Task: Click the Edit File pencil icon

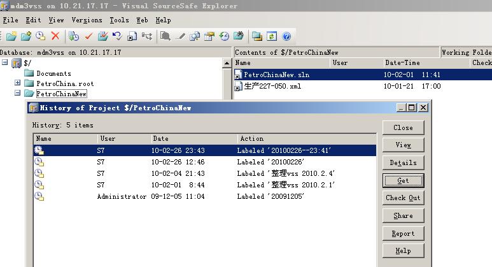Action: (180, 36)
